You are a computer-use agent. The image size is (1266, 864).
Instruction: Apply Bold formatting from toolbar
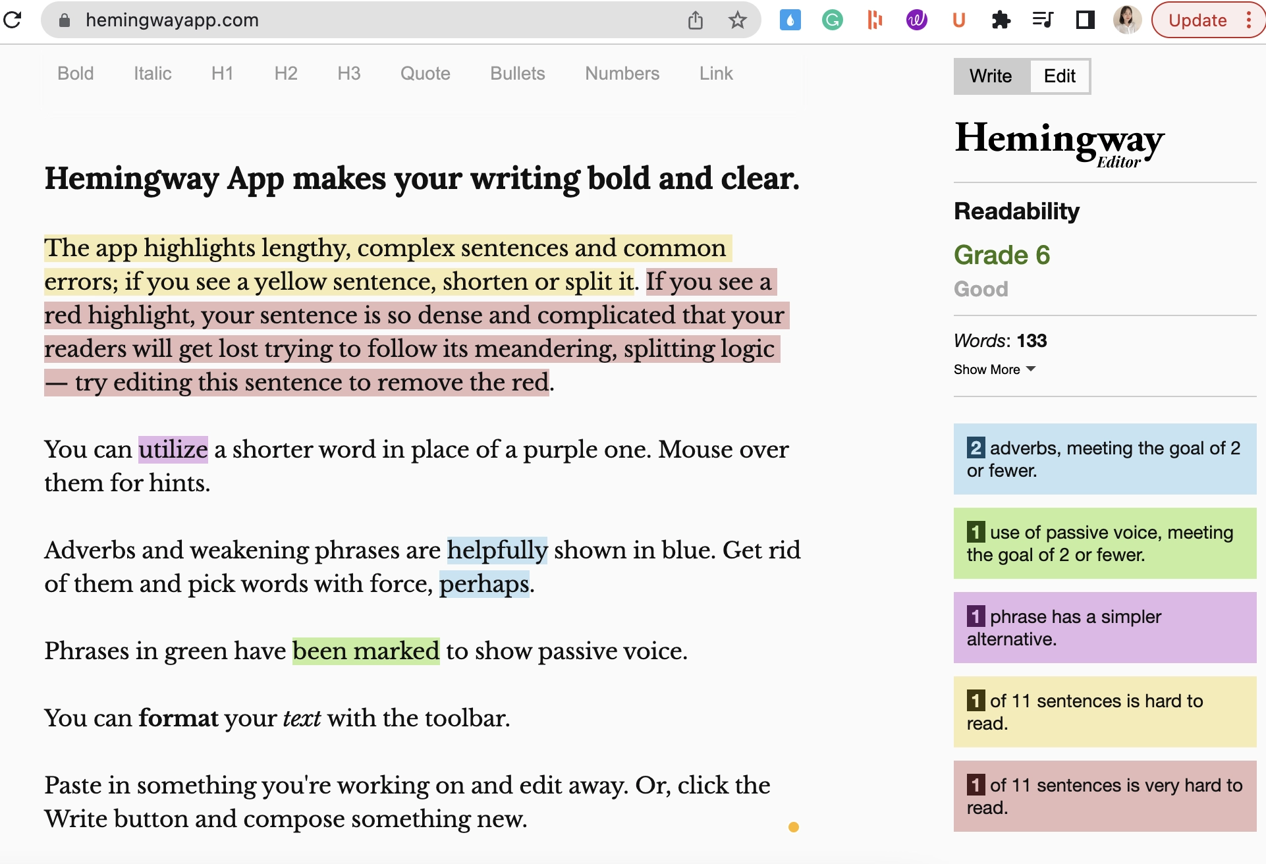(76, 74)
